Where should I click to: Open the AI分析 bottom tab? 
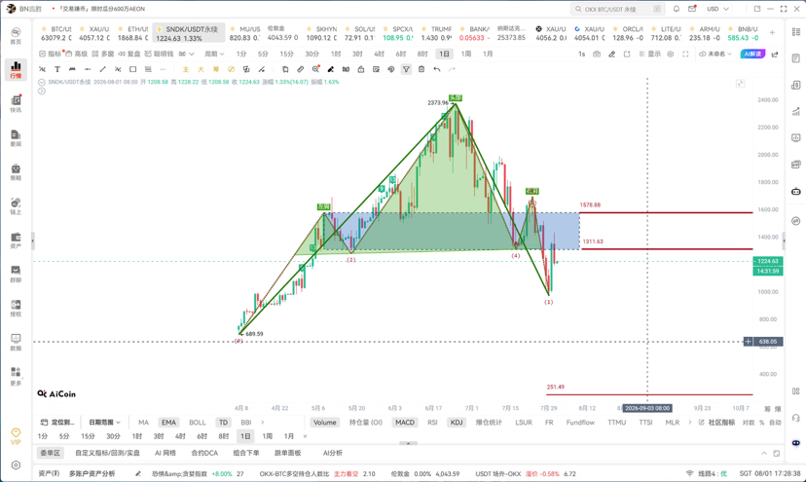(333, 453)
